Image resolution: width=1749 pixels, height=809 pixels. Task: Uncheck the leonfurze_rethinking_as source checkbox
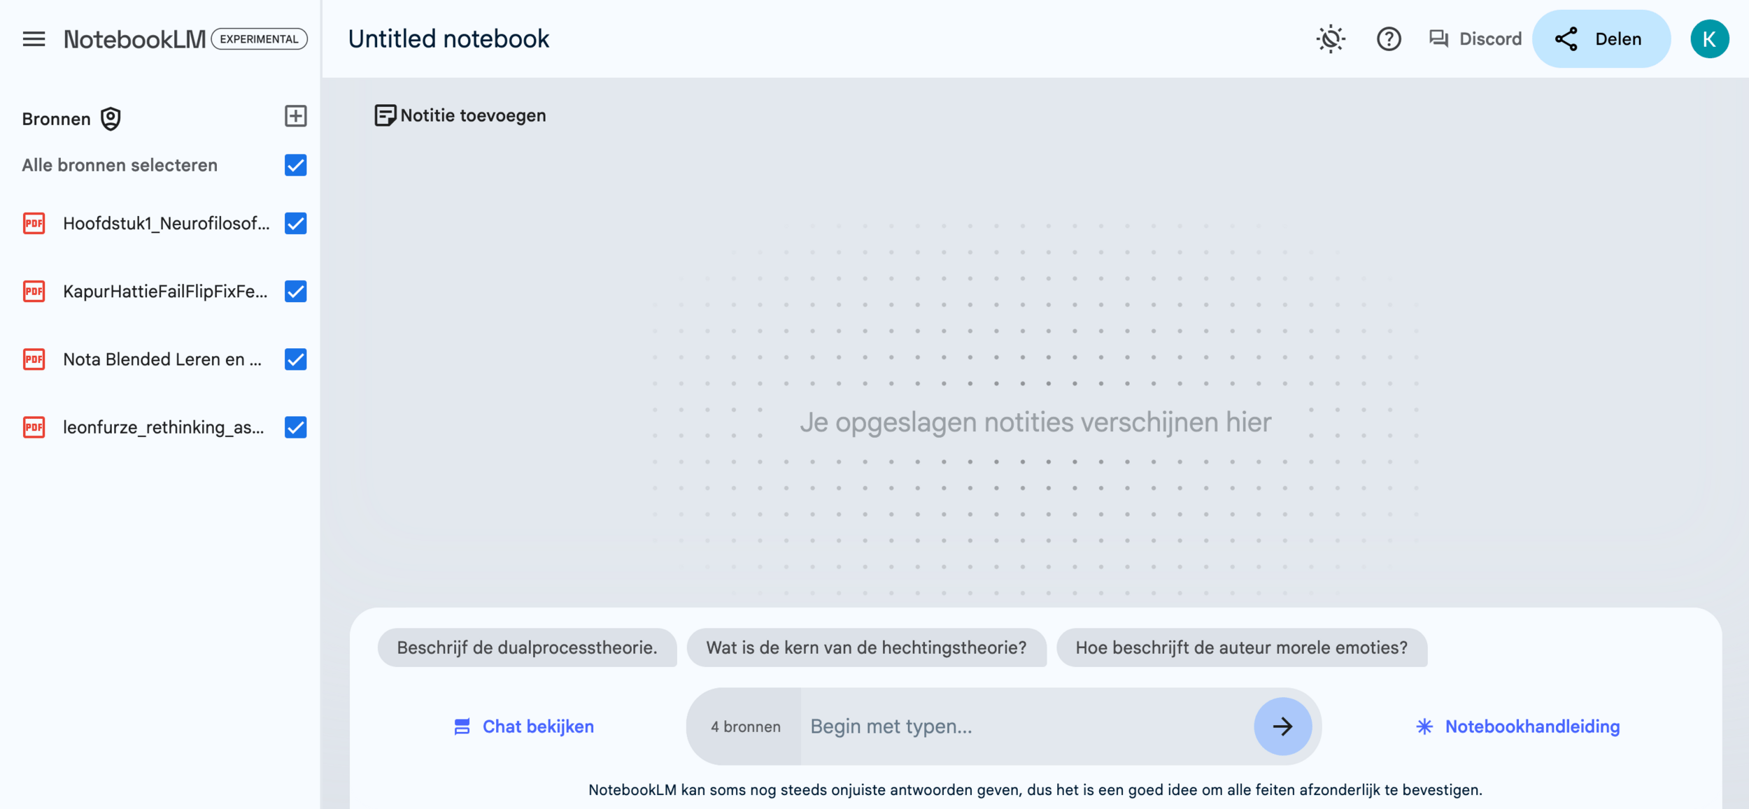coord(296,427)
